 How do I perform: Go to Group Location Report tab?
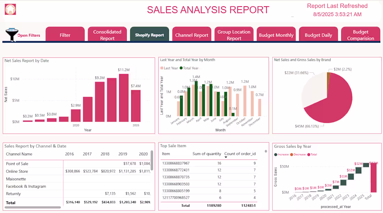tap(234, 35)
